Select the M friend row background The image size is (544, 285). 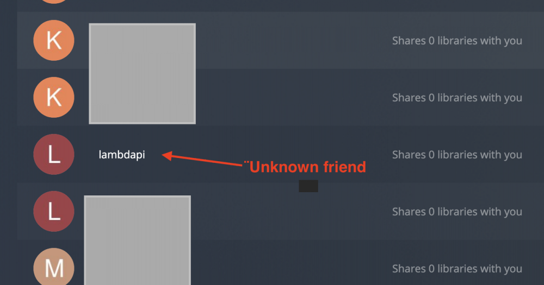(x=280, y=263)
